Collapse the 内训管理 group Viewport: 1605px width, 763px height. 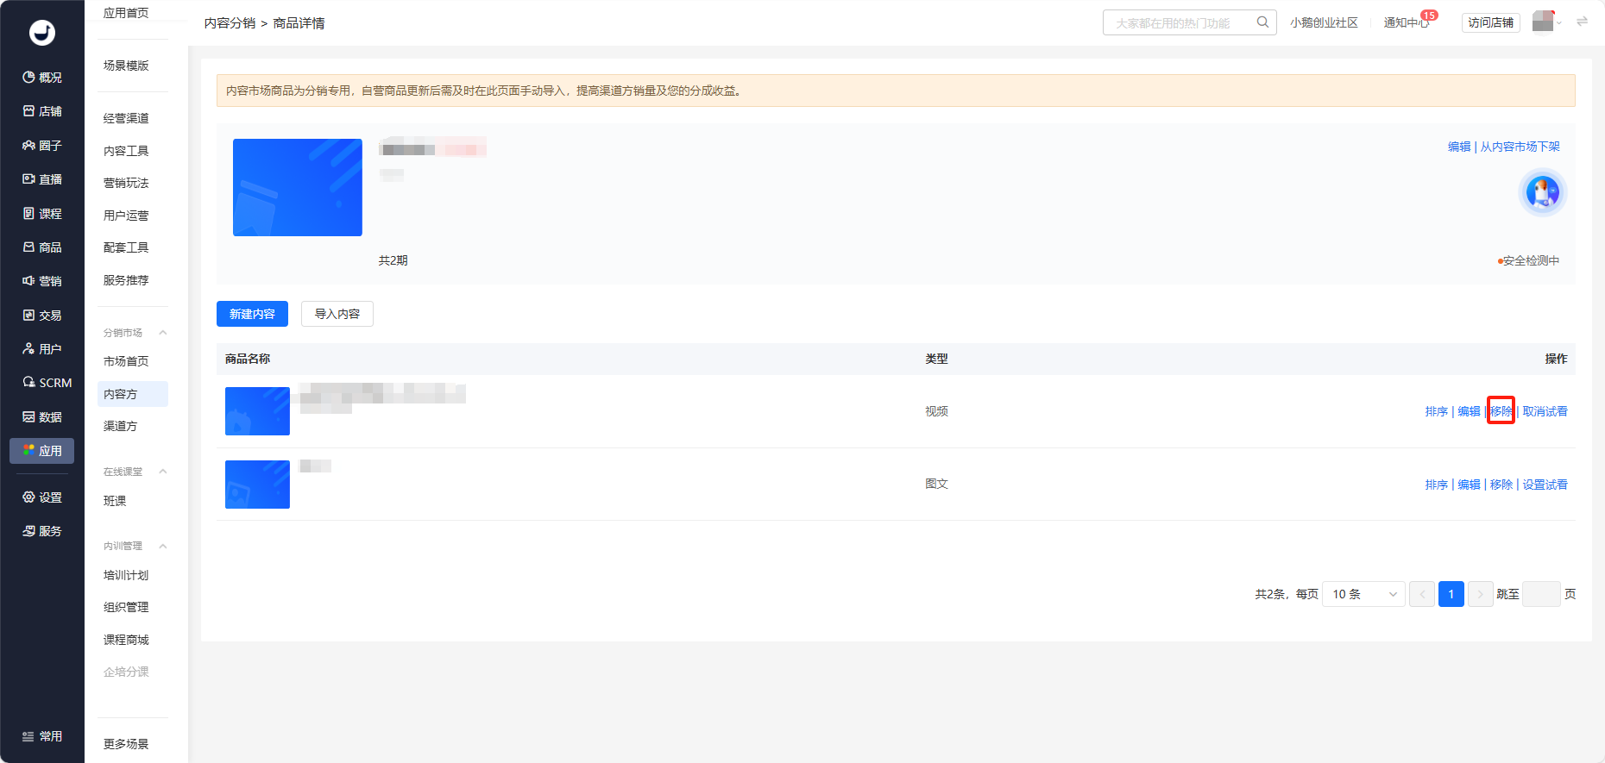(163, 546)
